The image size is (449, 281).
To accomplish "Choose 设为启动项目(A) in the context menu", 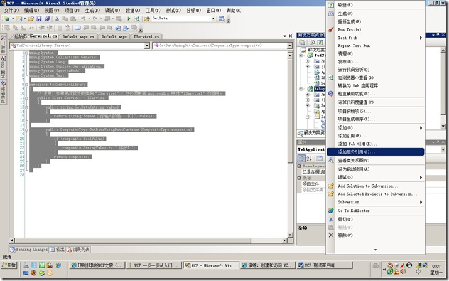I will coord(375,169).
